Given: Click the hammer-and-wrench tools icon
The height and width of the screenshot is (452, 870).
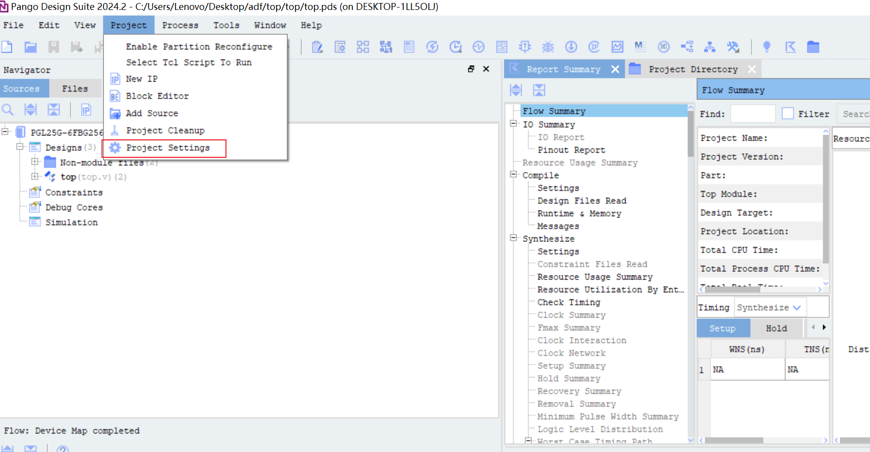Looking at the screenshot, I should coord(733,47).
